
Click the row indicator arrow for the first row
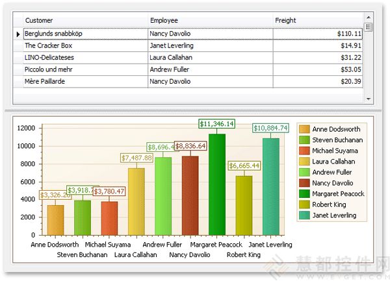pyautogui.click(x=18, y=34)
